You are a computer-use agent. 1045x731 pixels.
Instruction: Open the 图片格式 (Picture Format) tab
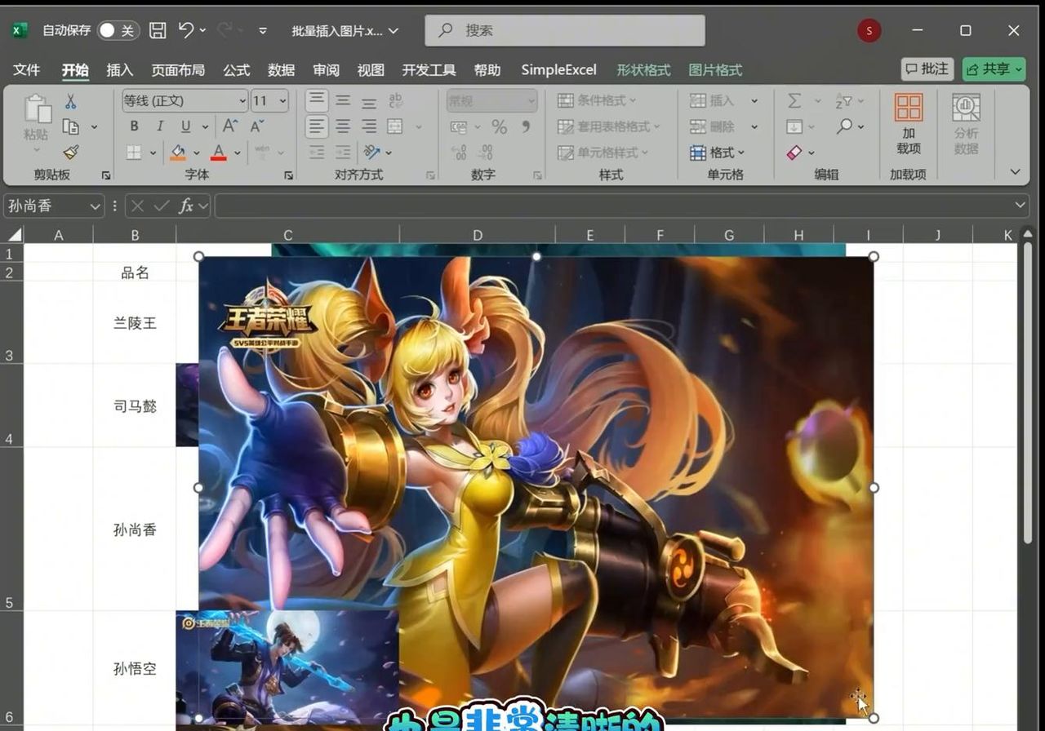coord(715,70)
